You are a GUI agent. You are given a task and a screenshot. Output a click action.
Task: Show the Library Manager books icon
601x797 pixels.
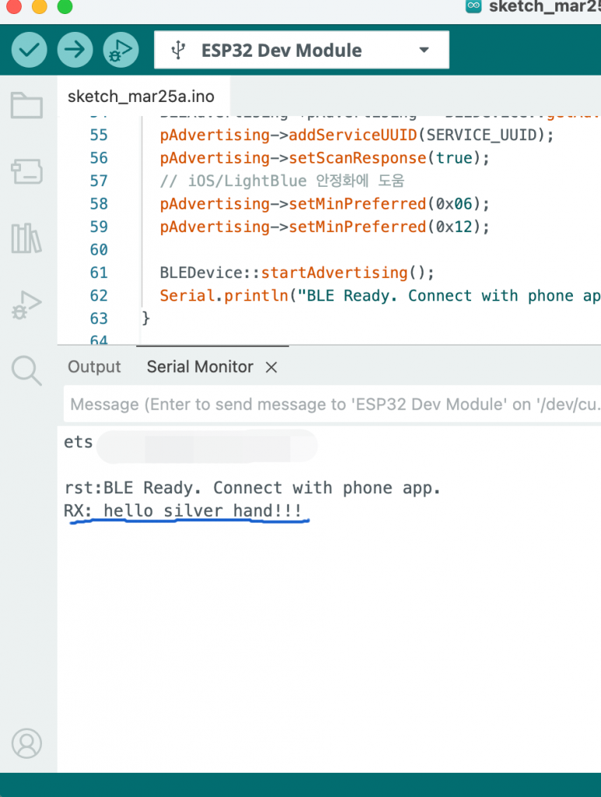tap(26, 238)
